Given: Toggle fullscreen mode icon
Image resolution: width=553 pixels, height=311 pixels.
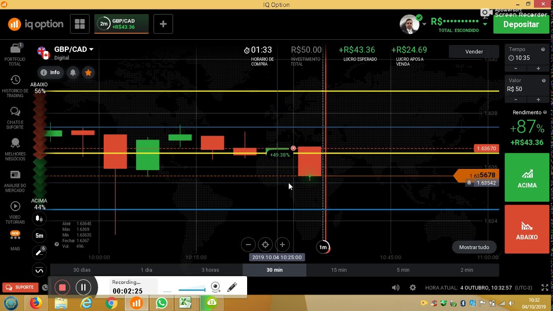Looking at the screenshot, I should 545,288.
